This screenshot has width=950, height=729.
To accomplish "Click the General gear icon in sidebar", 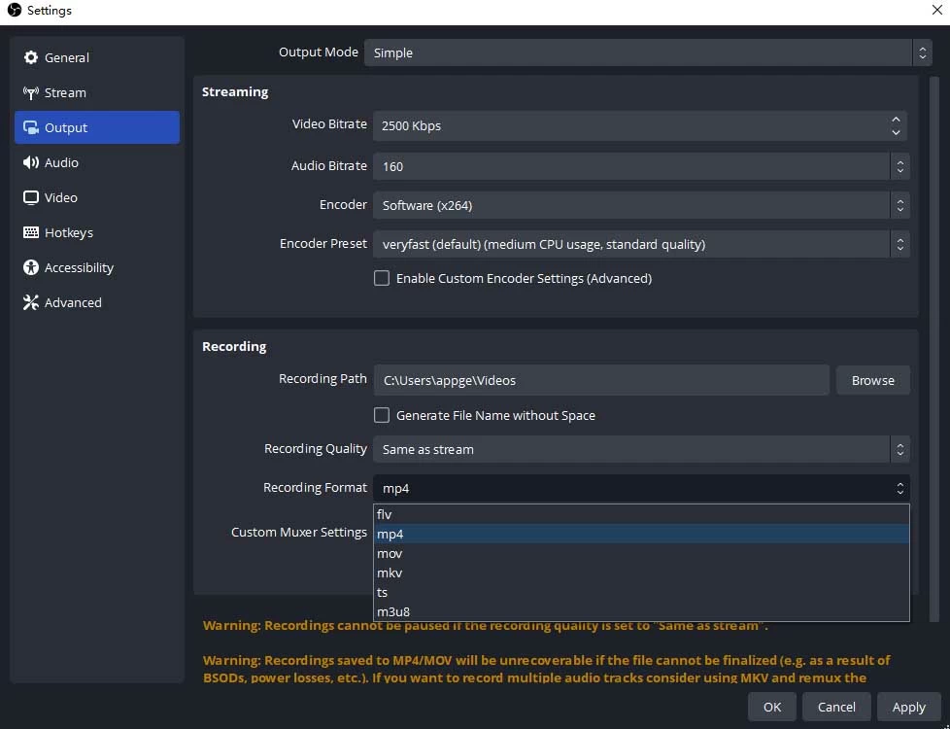I will coord(31,57).
